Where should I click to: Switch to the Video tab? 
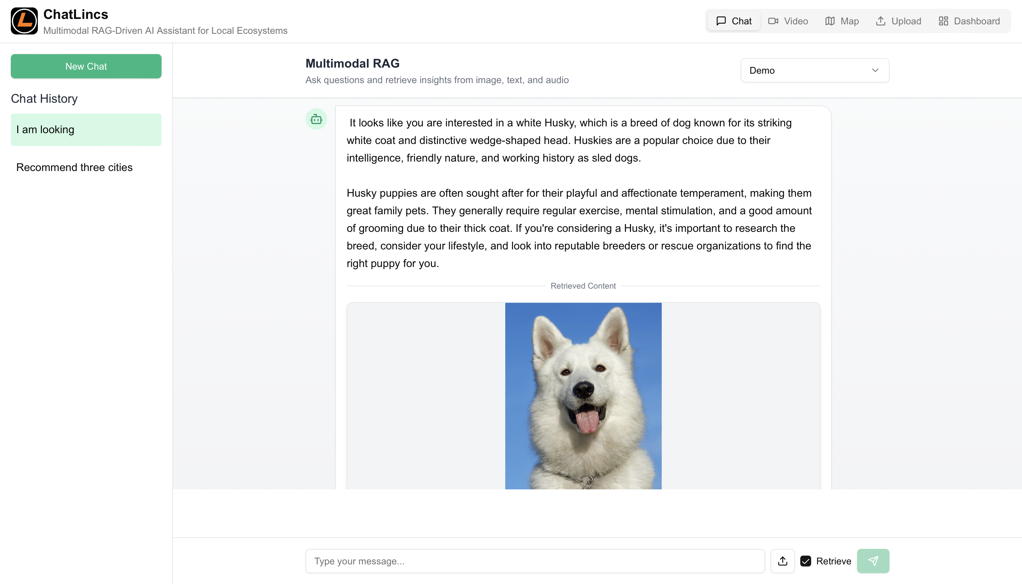(788, 21)
